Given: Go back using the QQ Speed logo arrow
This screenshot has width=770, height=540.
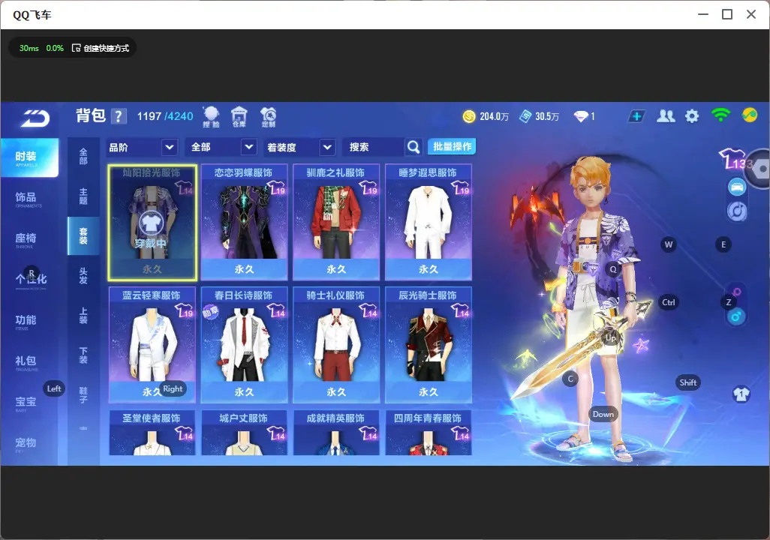Looking at the screenshot, I should coord(35,118).
